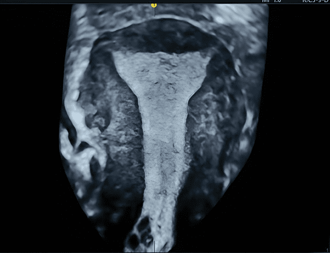
Task: Click the top edge midpoint of bright cavity
Action: (161, 53)
